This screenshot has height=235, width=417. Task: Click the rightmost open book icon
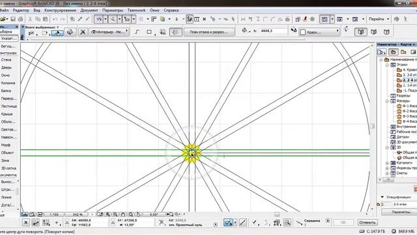coord(386,32)
